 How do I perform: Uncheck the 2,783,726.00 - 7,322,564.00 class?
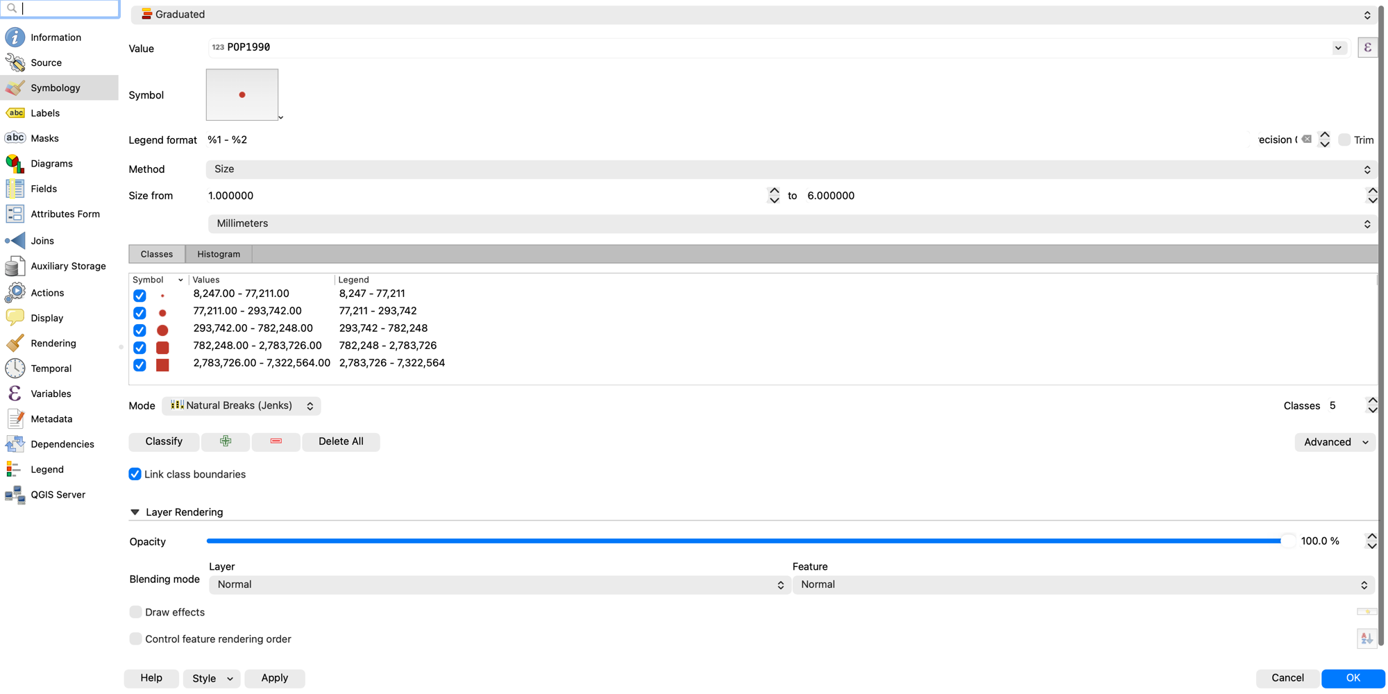tap(139, 365)
